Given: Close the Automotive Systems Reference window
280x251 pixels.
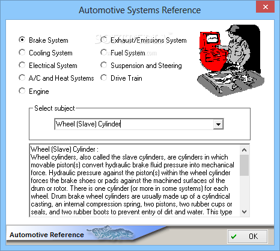Looking at the screenshot, I should pyautogui.click(x=265, y=7).
